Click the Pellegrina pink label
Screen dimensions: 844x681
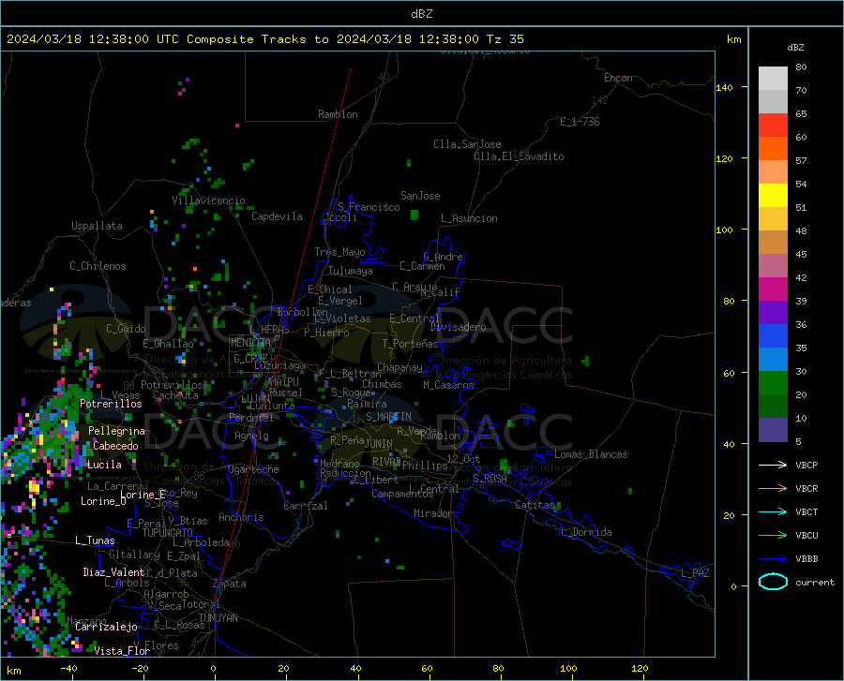pyautogui.click(x=116, y=431)
